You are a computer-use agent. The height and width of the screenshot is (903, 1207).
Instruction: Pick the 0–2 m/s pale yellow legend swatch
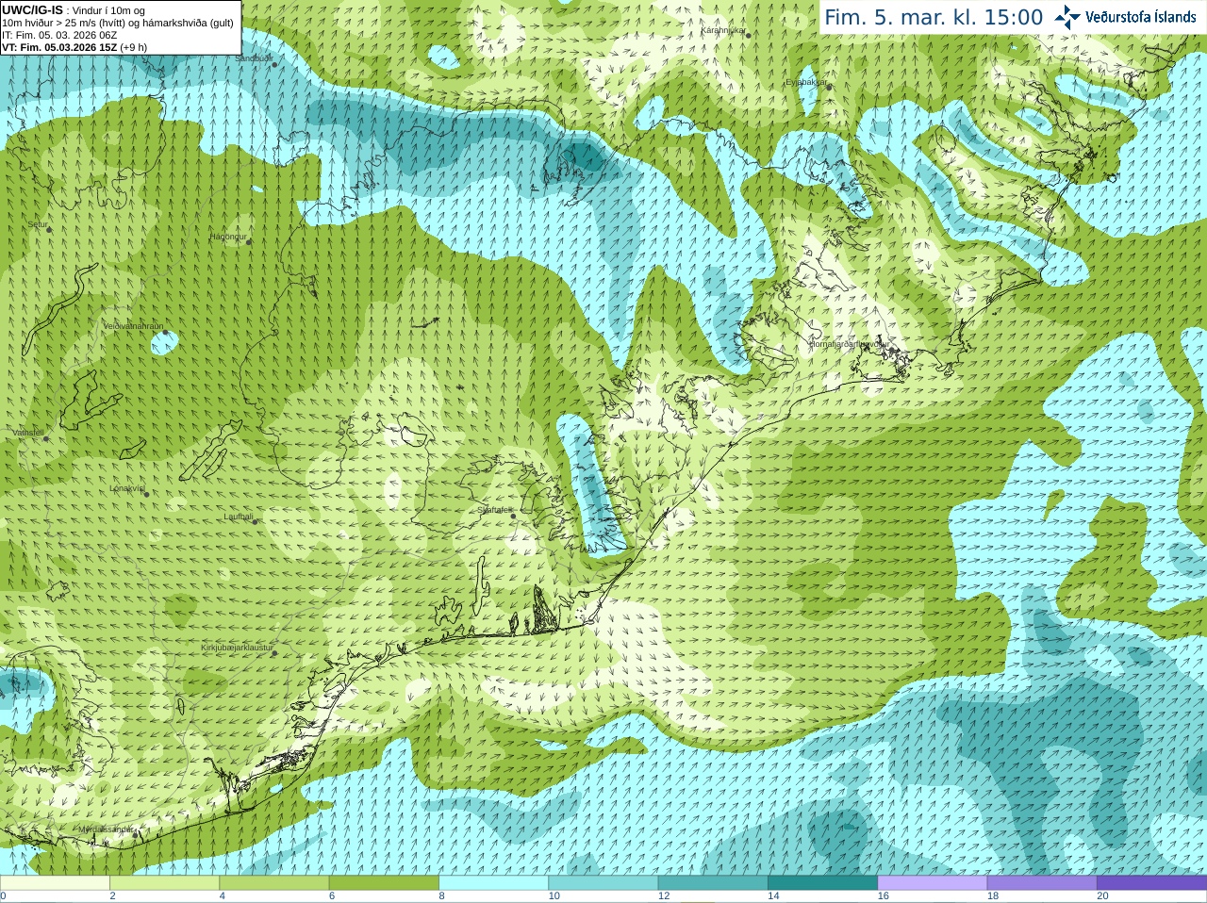(55, 883)
